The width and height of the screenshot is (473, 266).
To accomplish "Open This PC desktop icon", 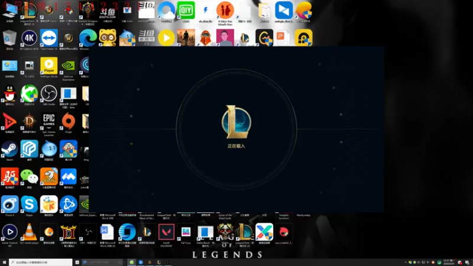I will pyautogui.click(x=9, y=11).
